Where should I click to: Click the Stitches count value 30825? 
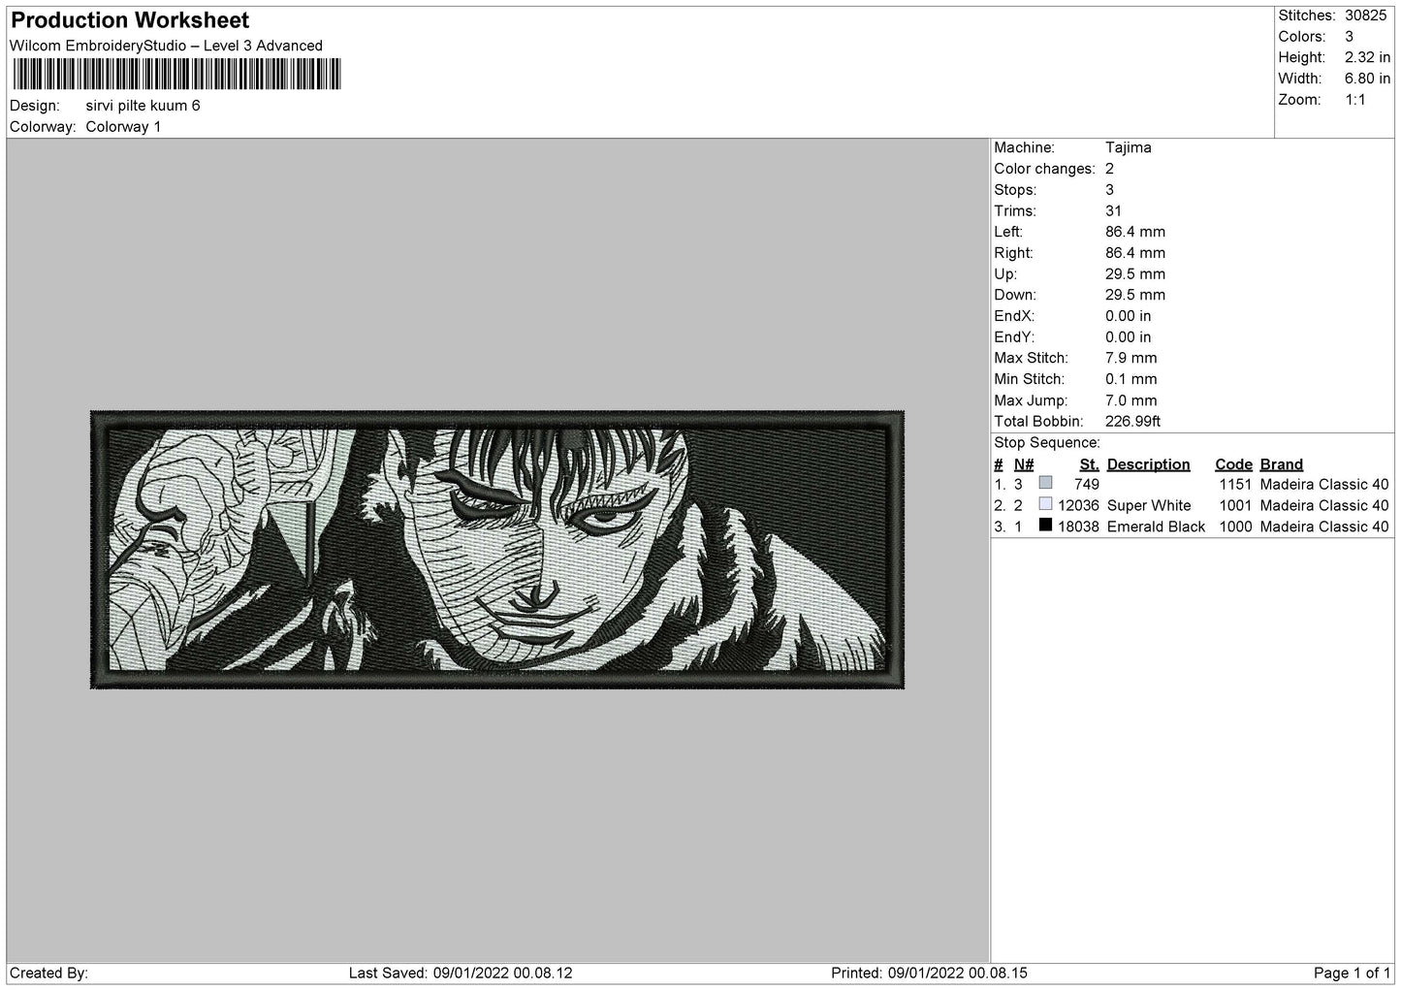[x=1365, y=16]
